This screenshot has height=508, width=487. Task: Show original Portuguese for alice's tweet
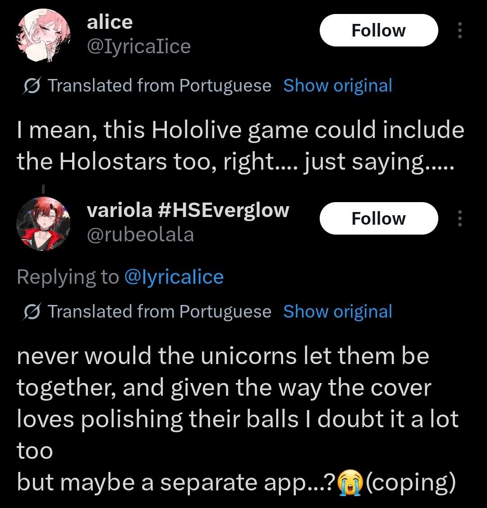pyautogui.click(x=338, y=86)
